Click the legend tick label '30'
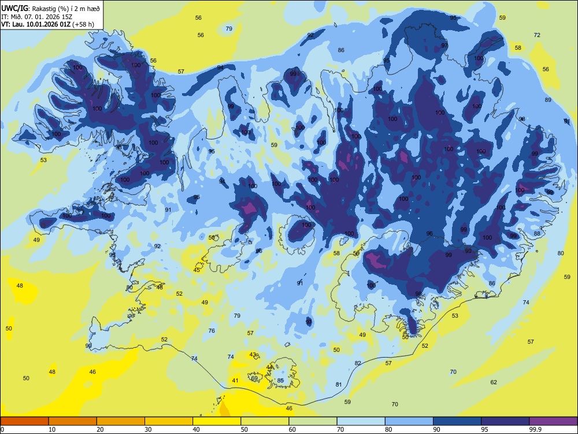The width and height of the screenshot is (578, 434). (x=148, y=429)
